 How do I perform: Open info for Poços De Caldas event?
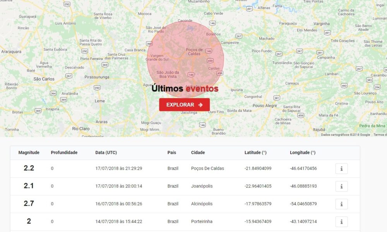pyautogui.click(x=341, y=169)
